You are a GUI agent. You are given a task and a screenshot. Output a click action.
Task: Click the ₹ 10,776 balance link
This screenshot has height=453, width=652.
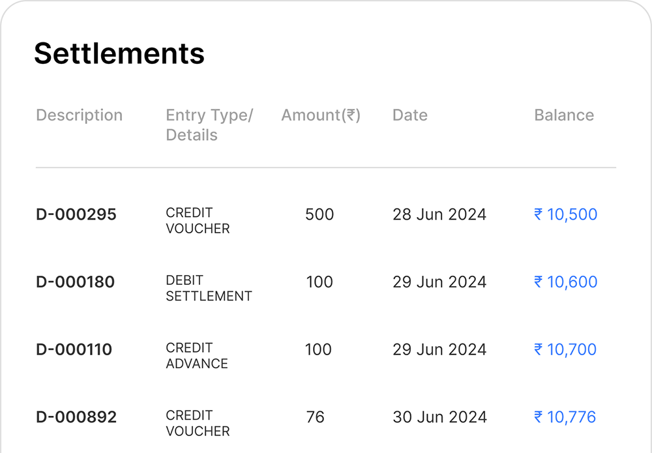(x=565, y=417)
